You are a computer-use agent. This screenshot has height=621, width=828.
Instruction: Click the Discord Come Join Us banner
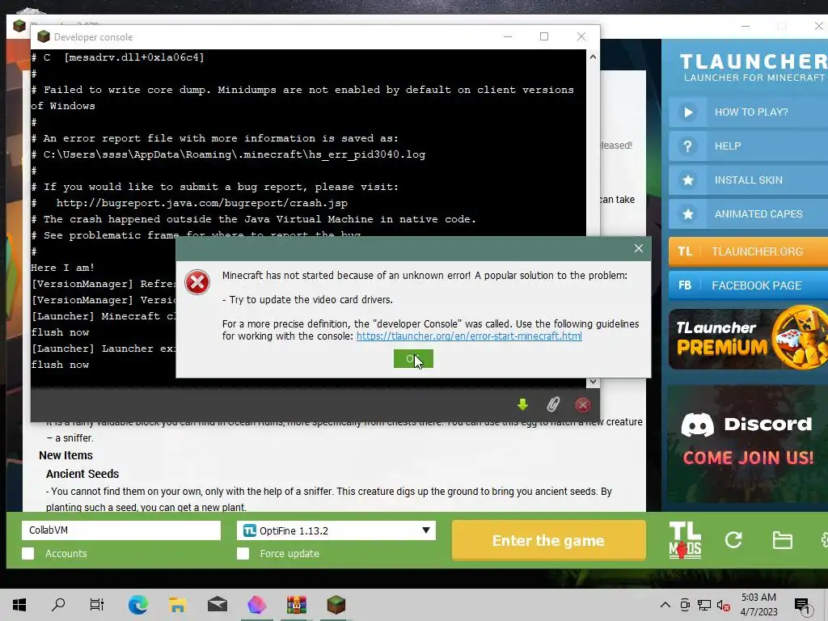pos(748,445)
